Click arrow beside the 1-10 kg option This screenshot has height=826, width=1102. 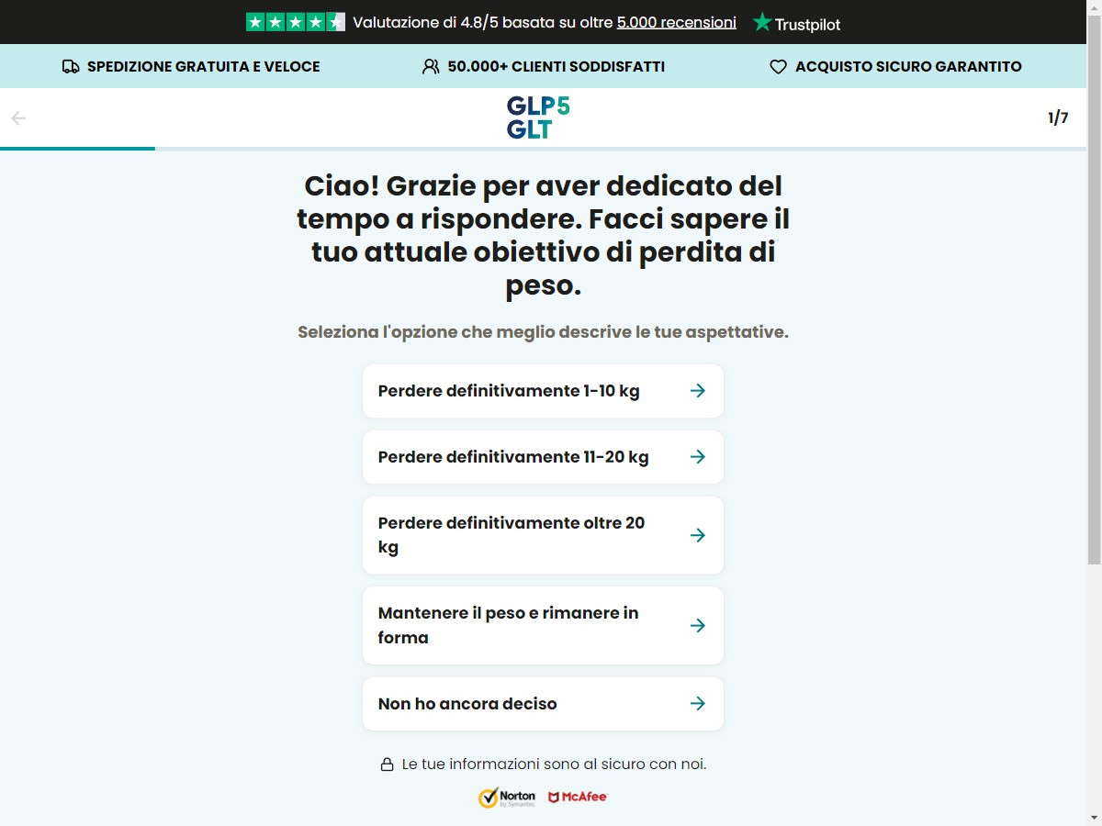point(698,390)
